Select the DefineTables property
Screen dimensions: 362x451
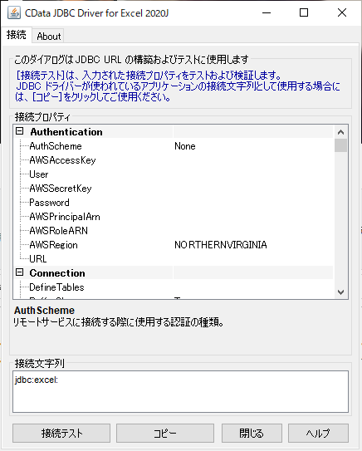coord(57,287)
